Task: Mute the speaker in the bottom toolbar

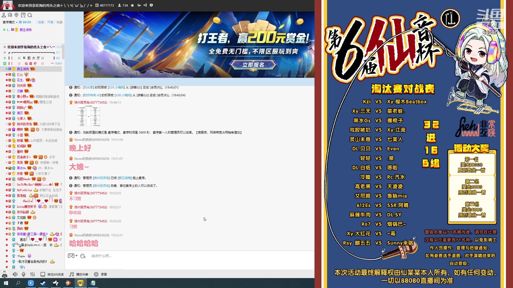Action: point(15,274)
